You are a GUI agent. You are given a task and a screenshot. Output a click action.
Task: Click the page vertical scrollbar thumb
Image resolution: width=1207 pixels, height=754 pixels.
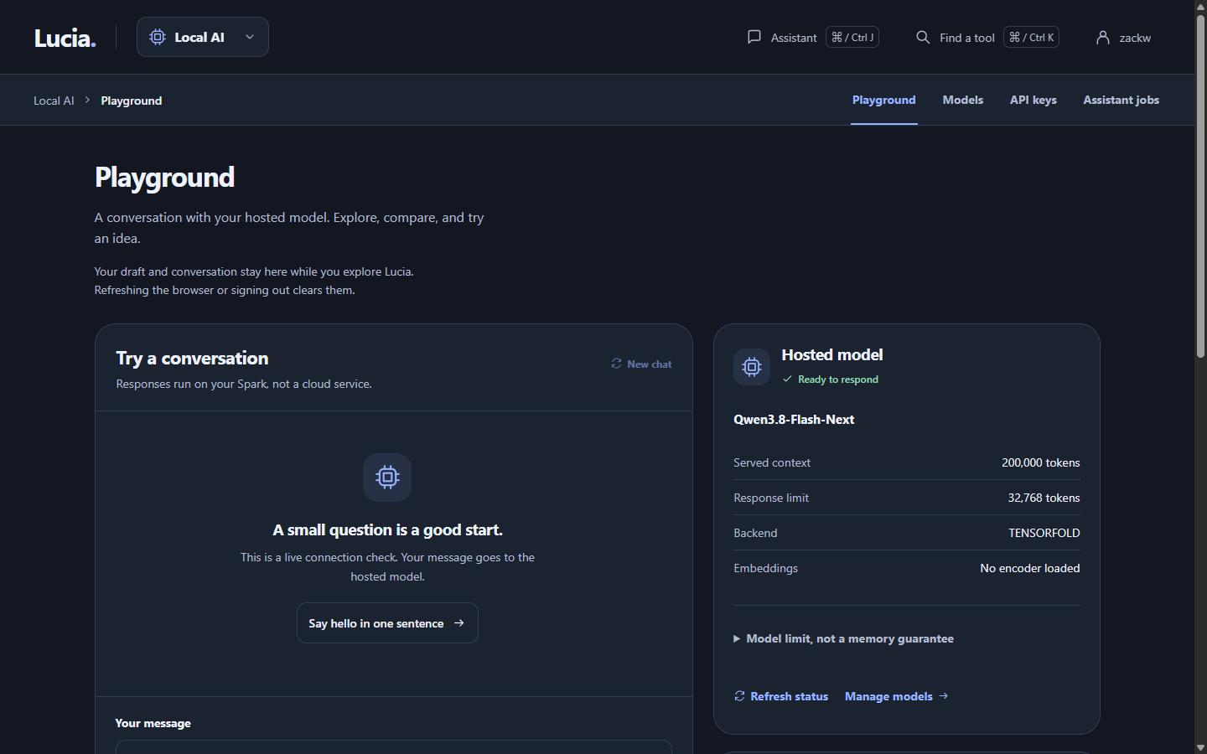click(1200, 186)
